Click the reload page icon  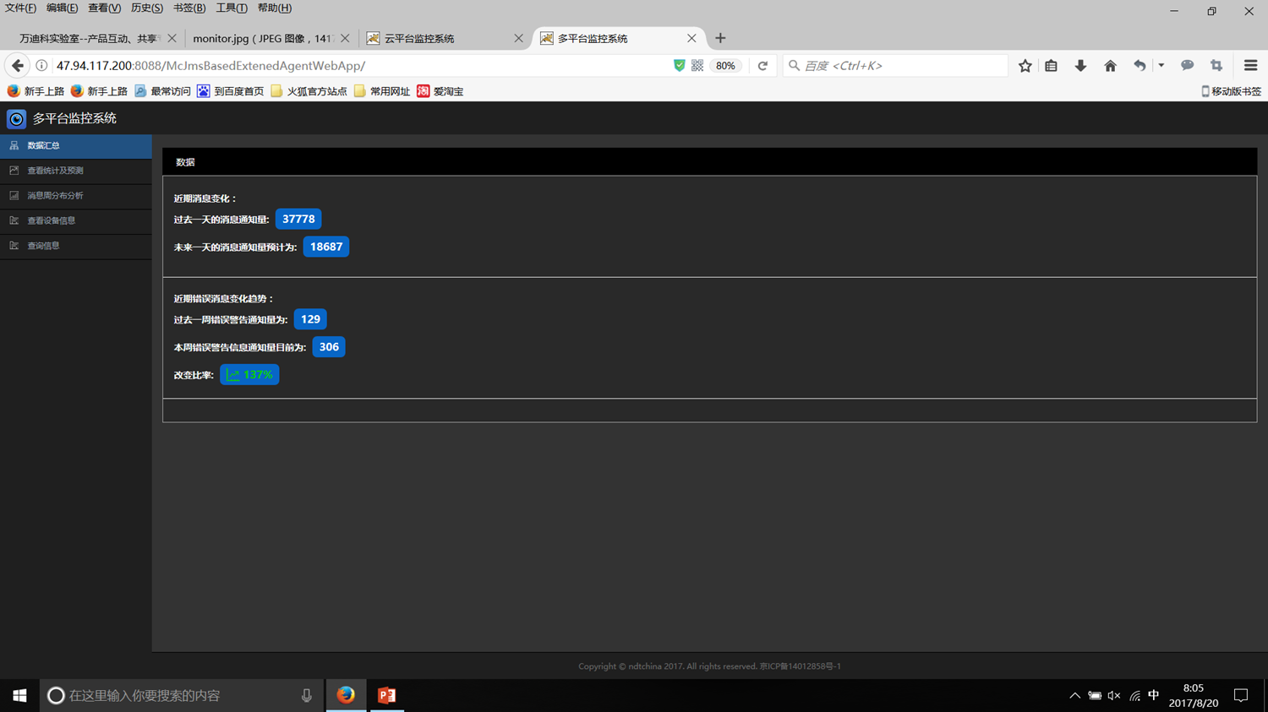(x=762, y=66)
